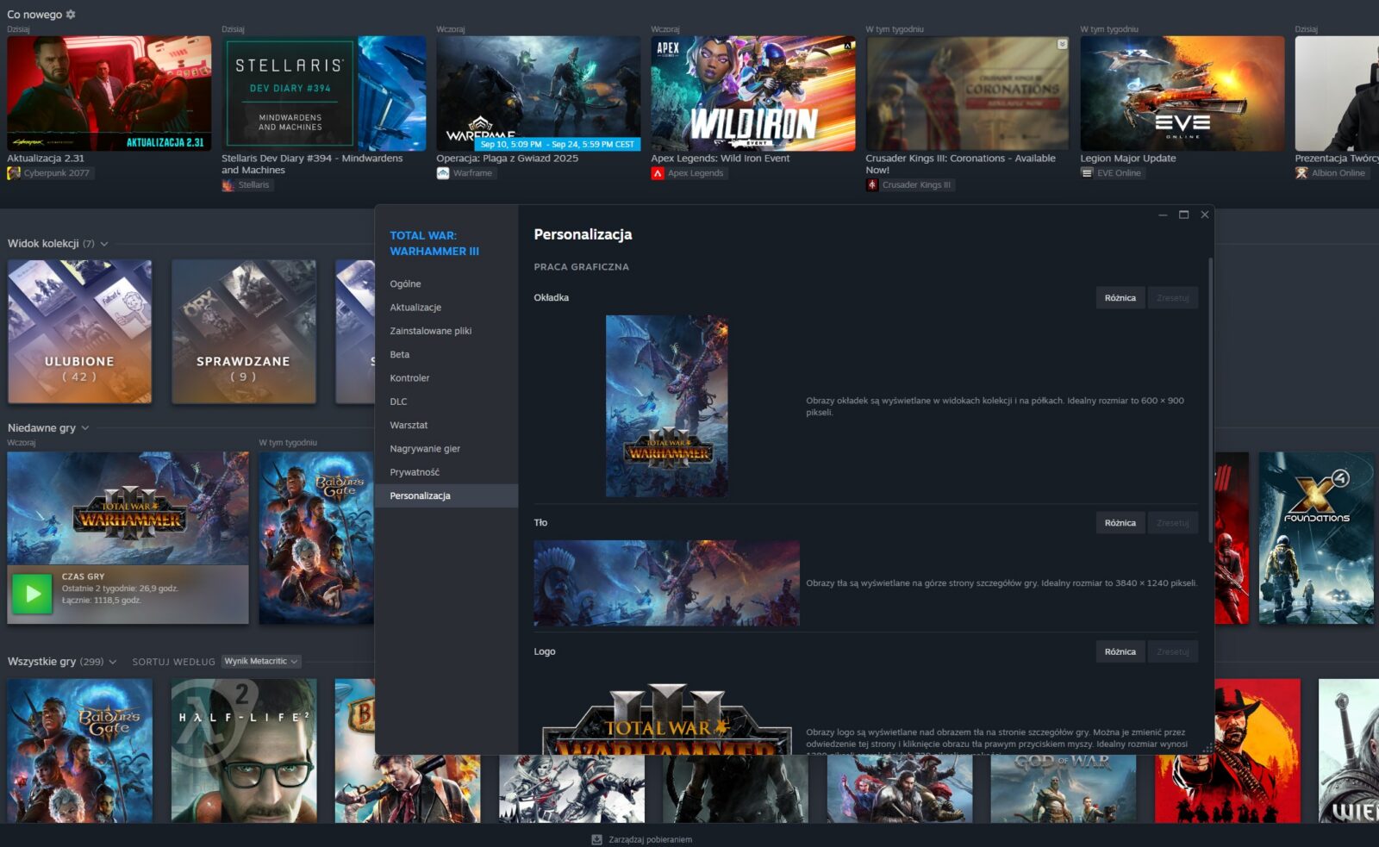Expand the Widok kolekcji dropdown

pos(104,244)
